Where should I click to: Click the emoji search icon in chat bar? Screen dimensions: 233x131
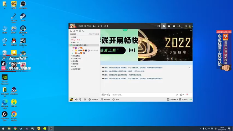point(109,95)
